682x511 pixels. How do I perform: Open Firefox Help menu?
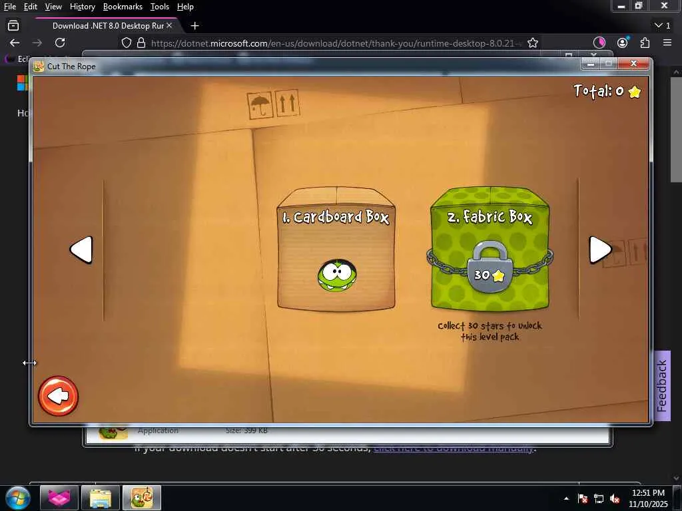(185, 7)
